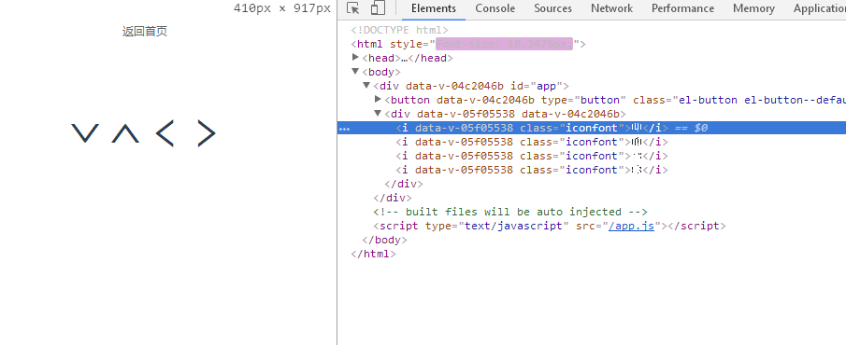846x345 pixels.
Task: Collapse the div id app node
Action: (366, 85)
